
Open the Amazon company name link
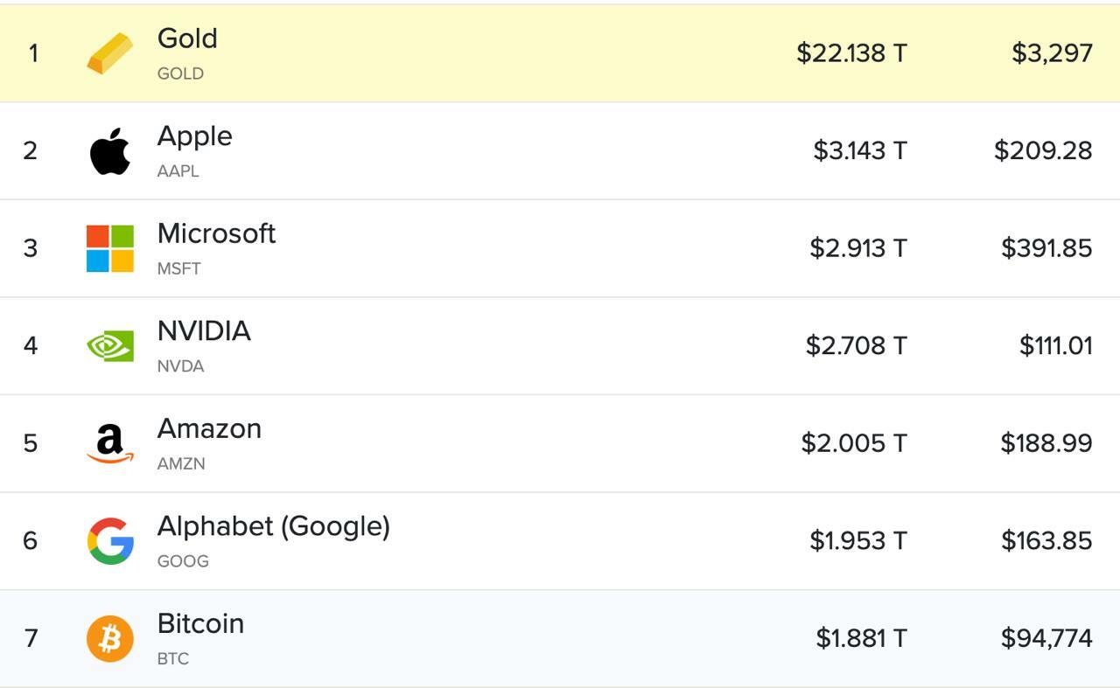(209, 428)
